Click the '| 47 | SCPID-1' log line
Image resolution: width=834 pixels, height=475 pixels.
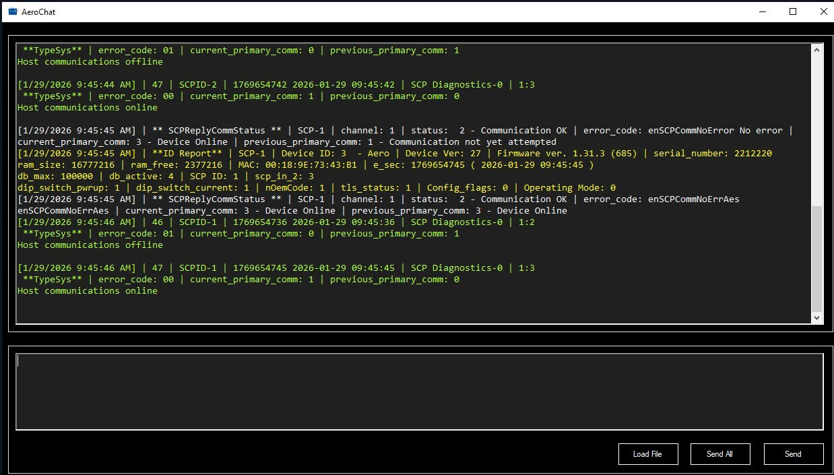tap(276, 268)
